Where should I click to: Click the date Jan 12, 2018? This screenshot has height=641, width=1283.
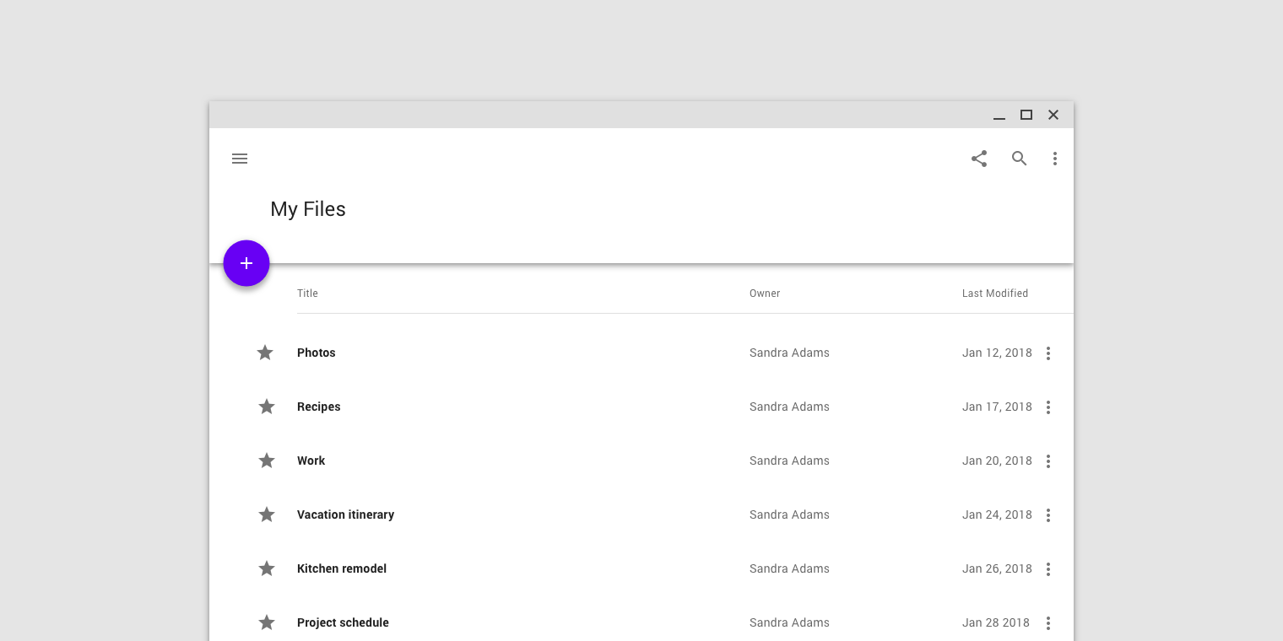pos(997,353)
